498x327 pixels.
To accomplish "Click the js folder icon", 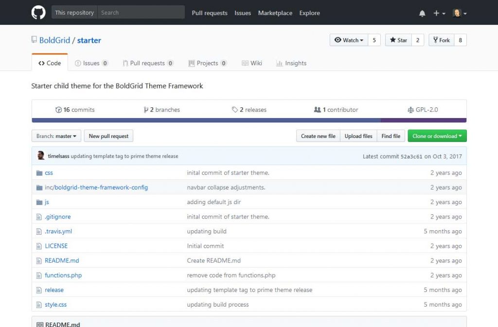I will point(39,202).
